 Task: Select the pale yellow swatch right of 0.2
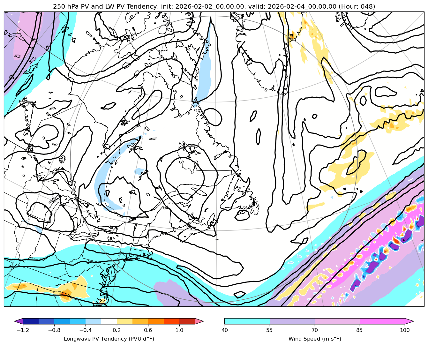pos(124,321)
